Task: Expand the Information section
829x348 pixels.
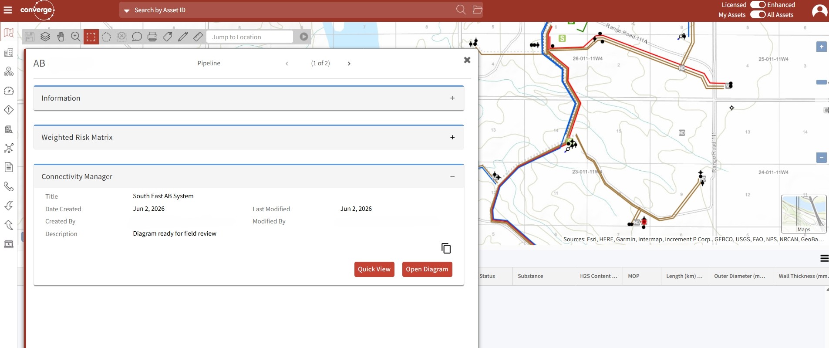Action: [452, 98]
